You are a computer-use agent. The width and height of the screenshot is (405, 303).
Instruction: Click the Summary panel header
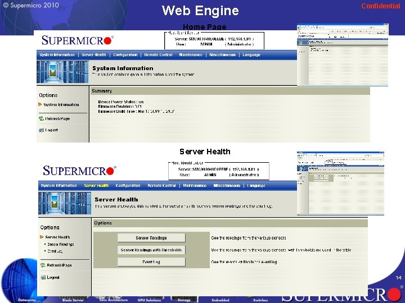pos(230,91)
